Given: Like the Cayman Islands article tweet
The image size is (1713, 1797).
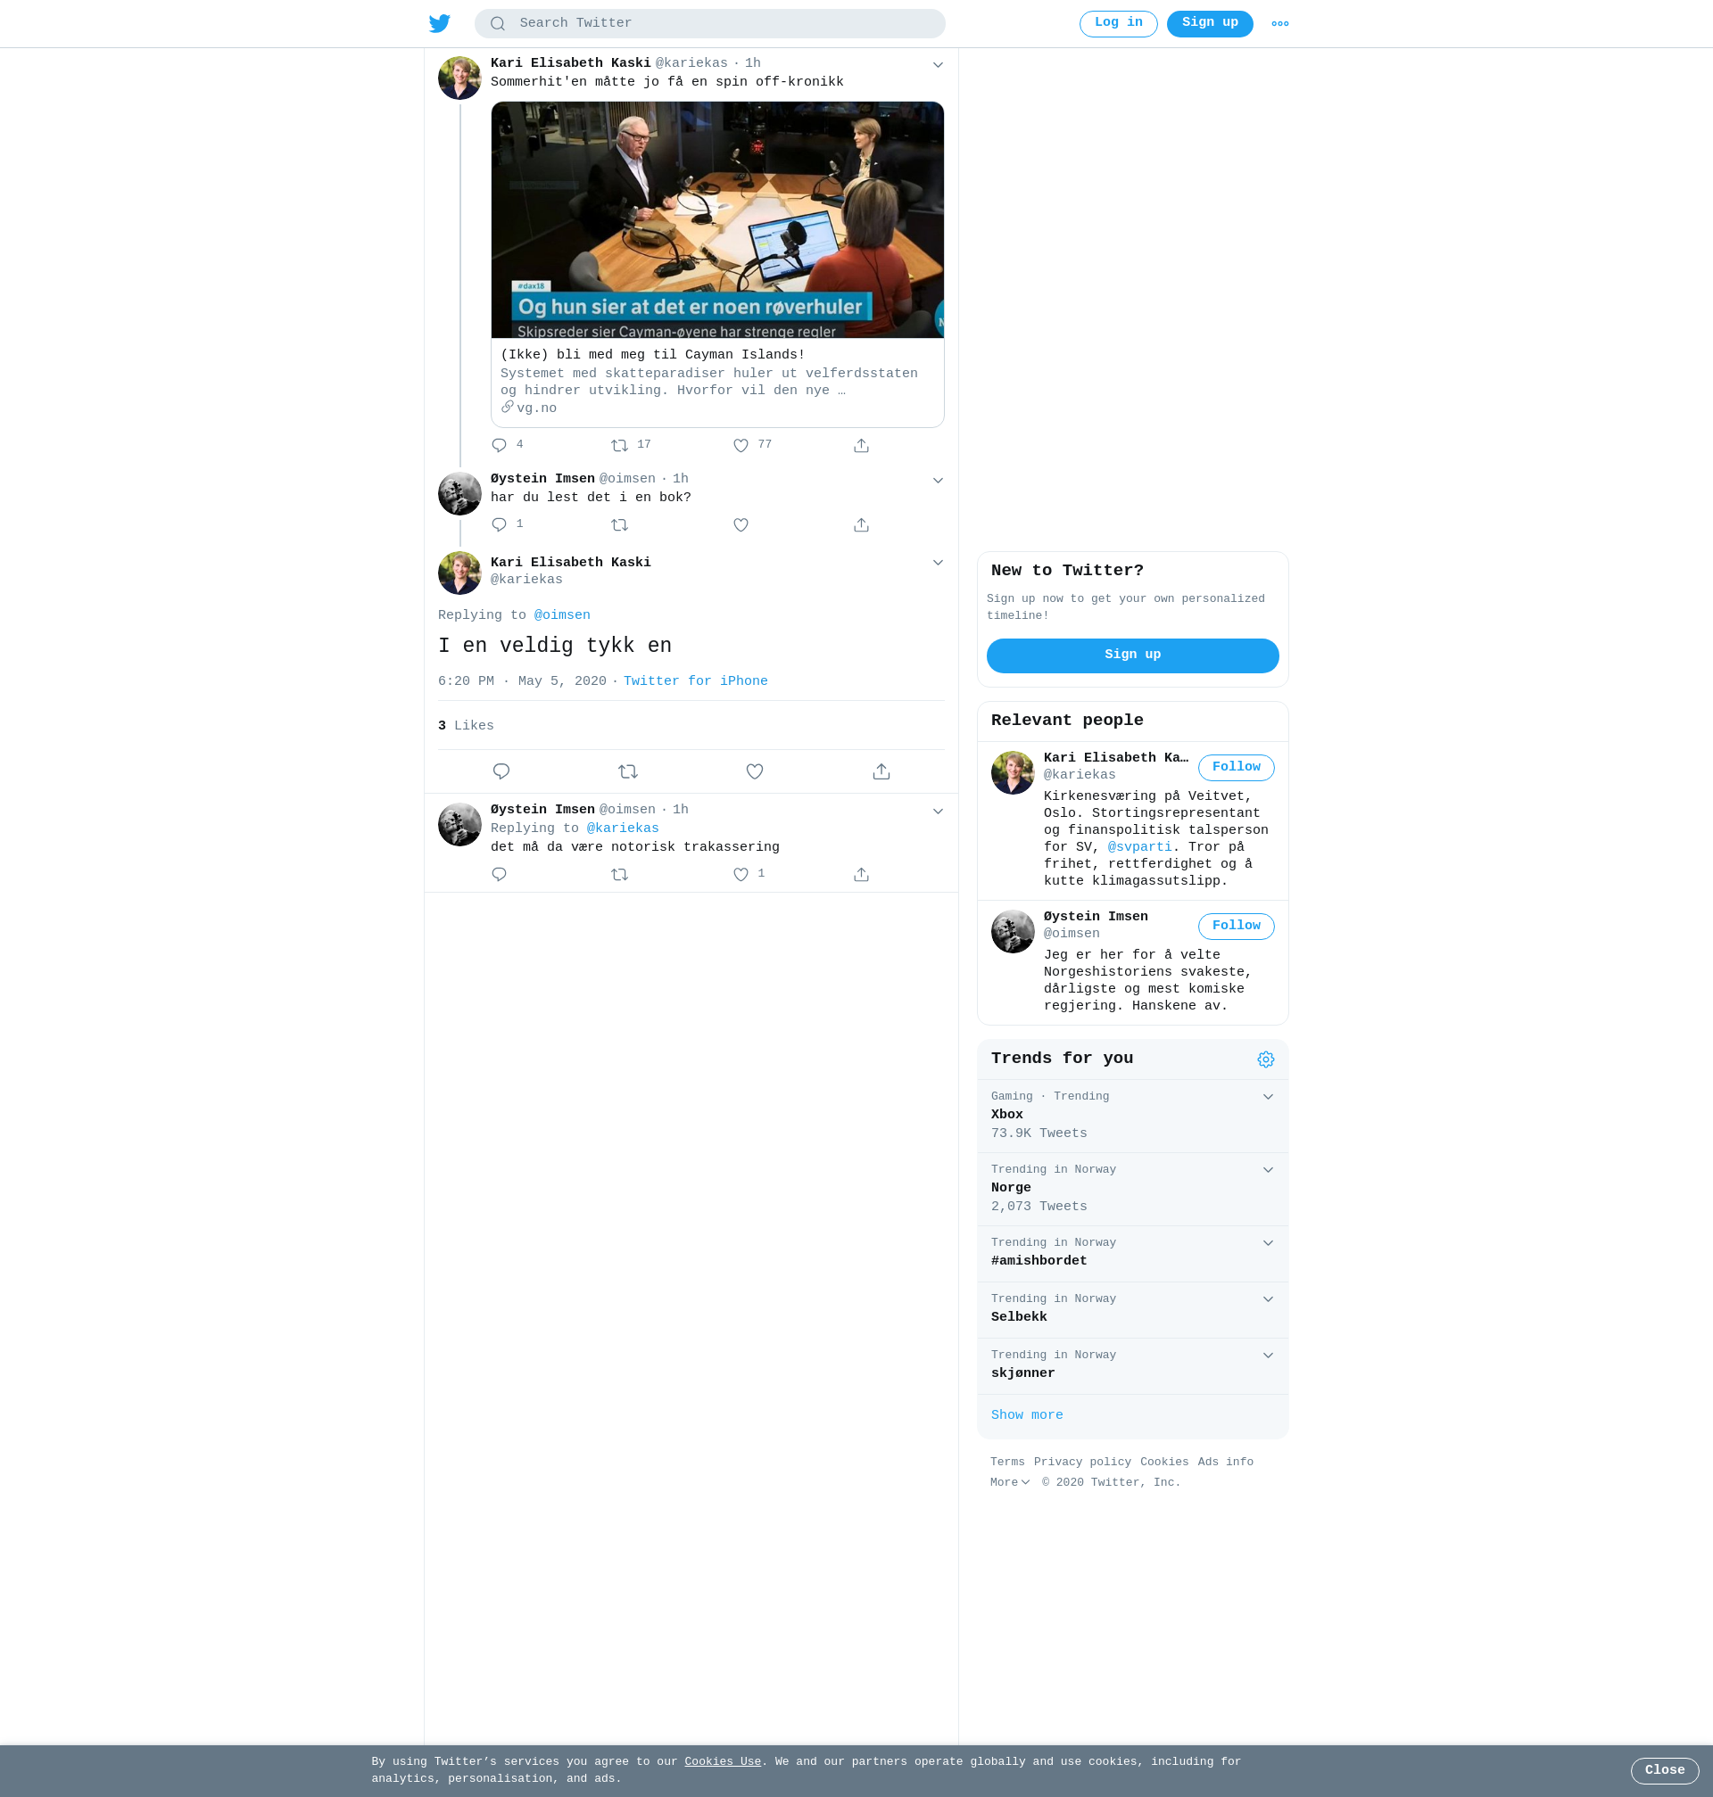Looking at the screenshot, I should click(x=741, y=445).
